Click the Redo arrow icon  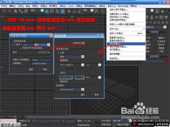[x=9, y=11]
